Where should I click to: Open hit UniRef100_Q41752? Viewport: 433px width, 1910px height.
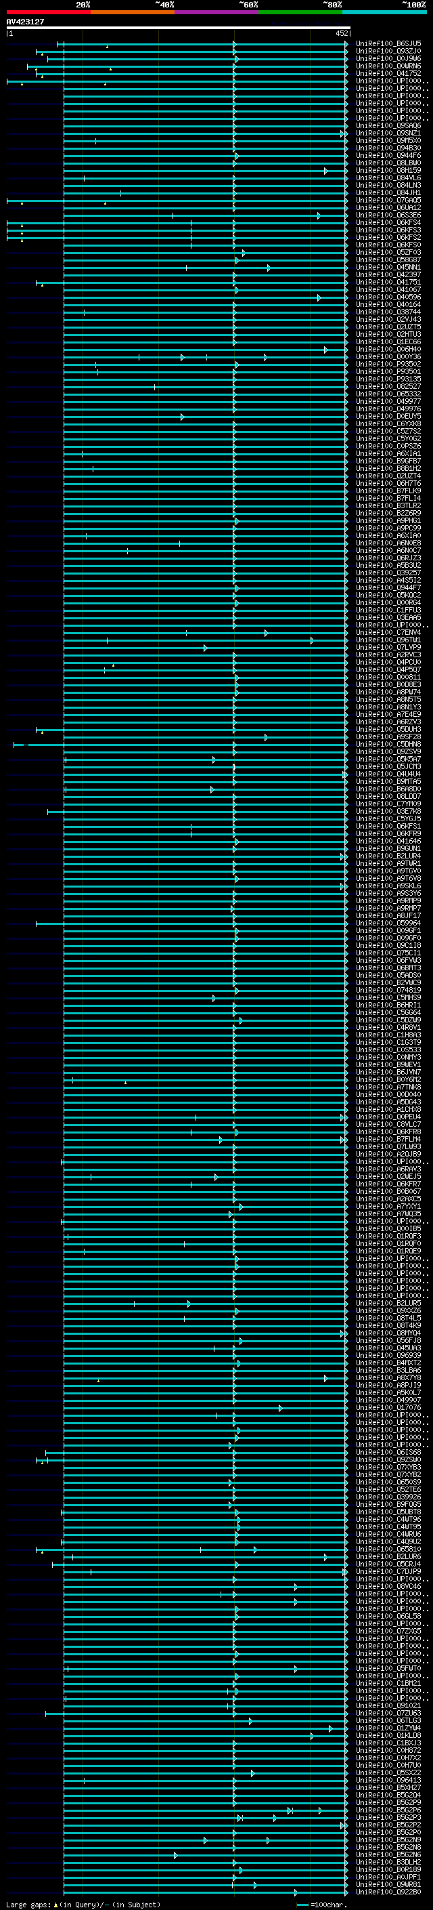[x=388, y=73]
